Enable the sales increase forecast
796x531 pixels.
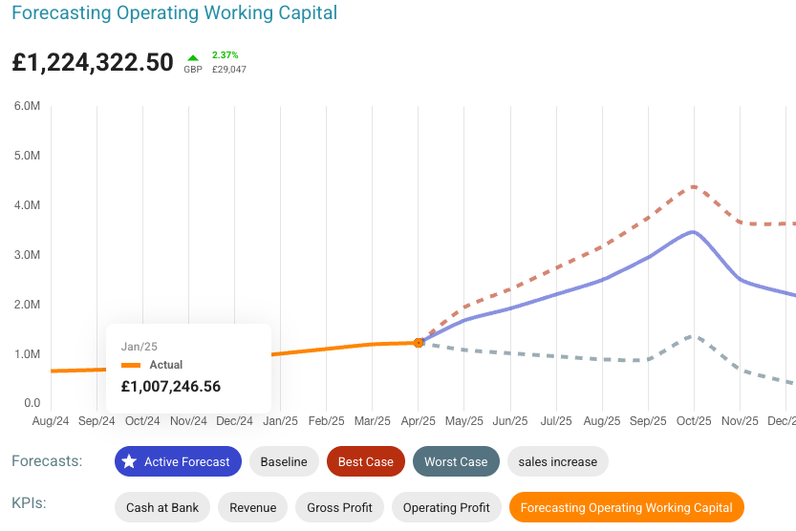[x=557, y=461]
